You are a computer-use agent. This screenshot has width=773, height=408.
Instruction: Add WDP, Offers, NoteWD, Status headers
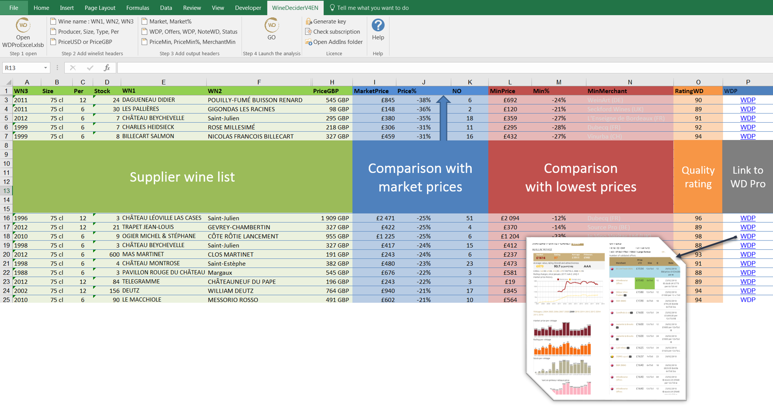tap(190, 32)
